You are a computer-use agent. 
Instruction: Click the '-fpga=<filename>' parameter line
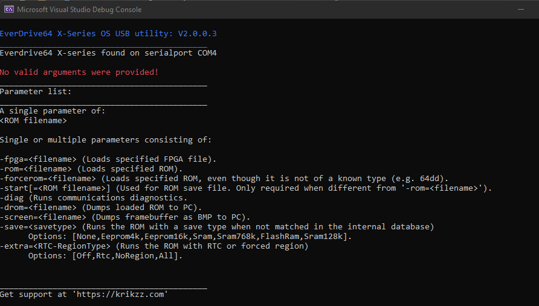point(108,159)
